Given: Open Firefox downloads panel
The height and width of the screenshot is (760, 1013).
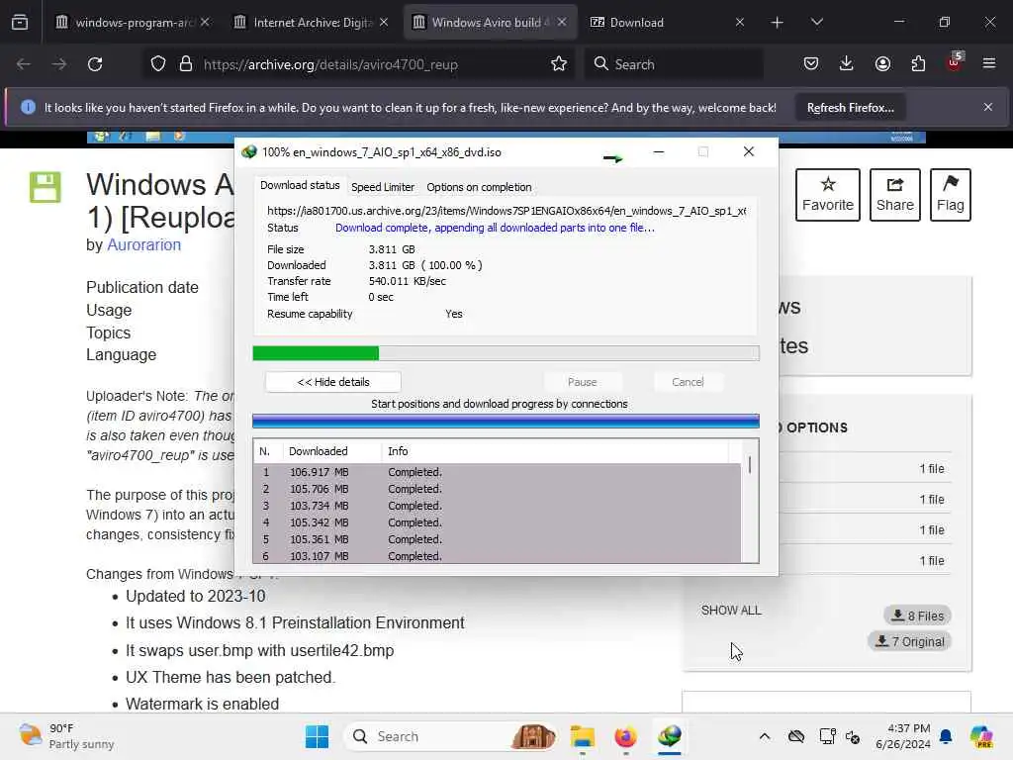Looking at the screenshot, I should 847,64.
